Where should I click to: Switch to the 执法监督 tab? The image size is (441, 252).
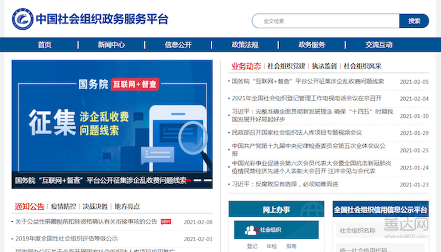(324, 66)
